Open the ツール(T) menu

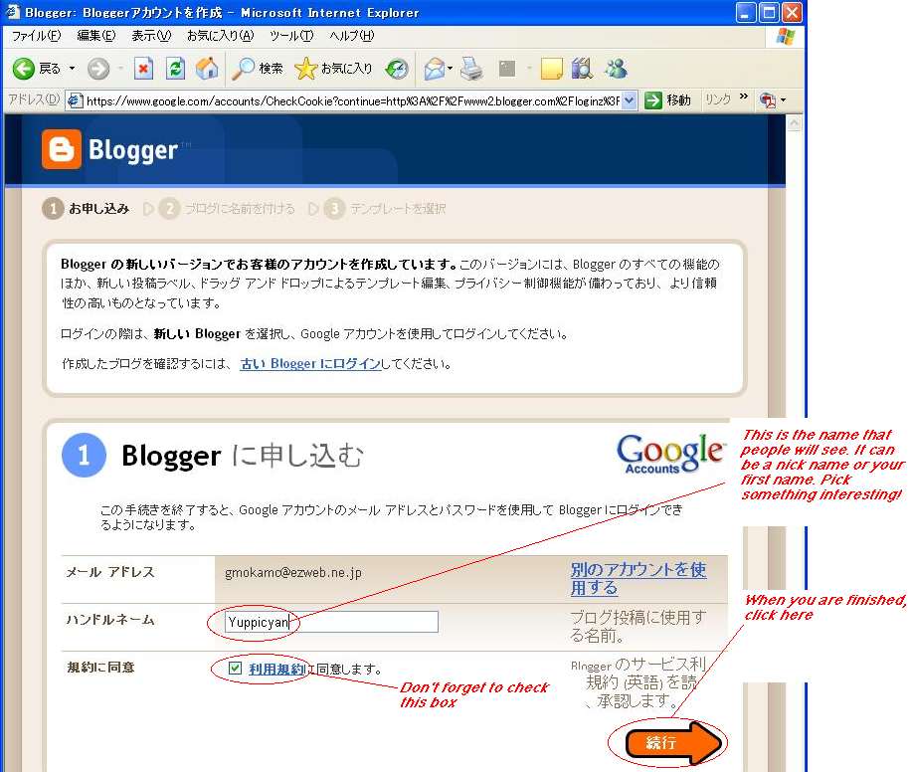tap(291, 36)
